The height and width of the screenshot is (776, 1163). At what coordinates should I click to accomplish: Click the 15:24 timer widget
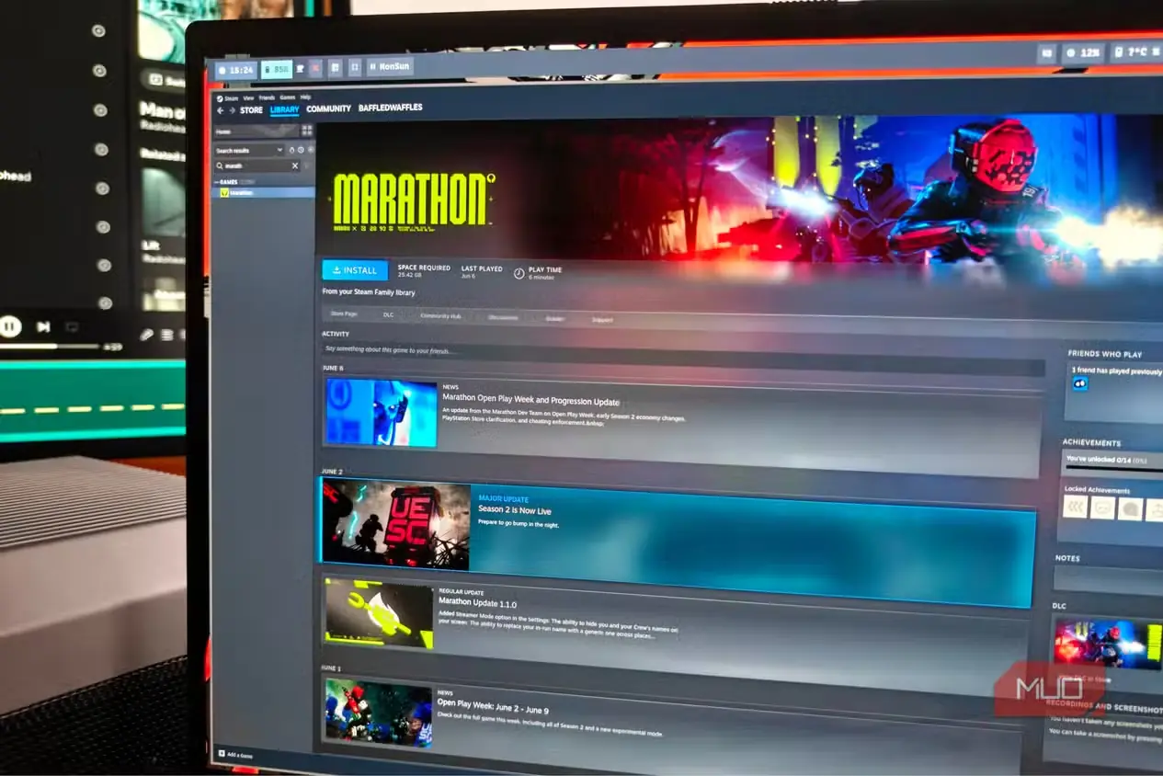click(x=236, y=70)
